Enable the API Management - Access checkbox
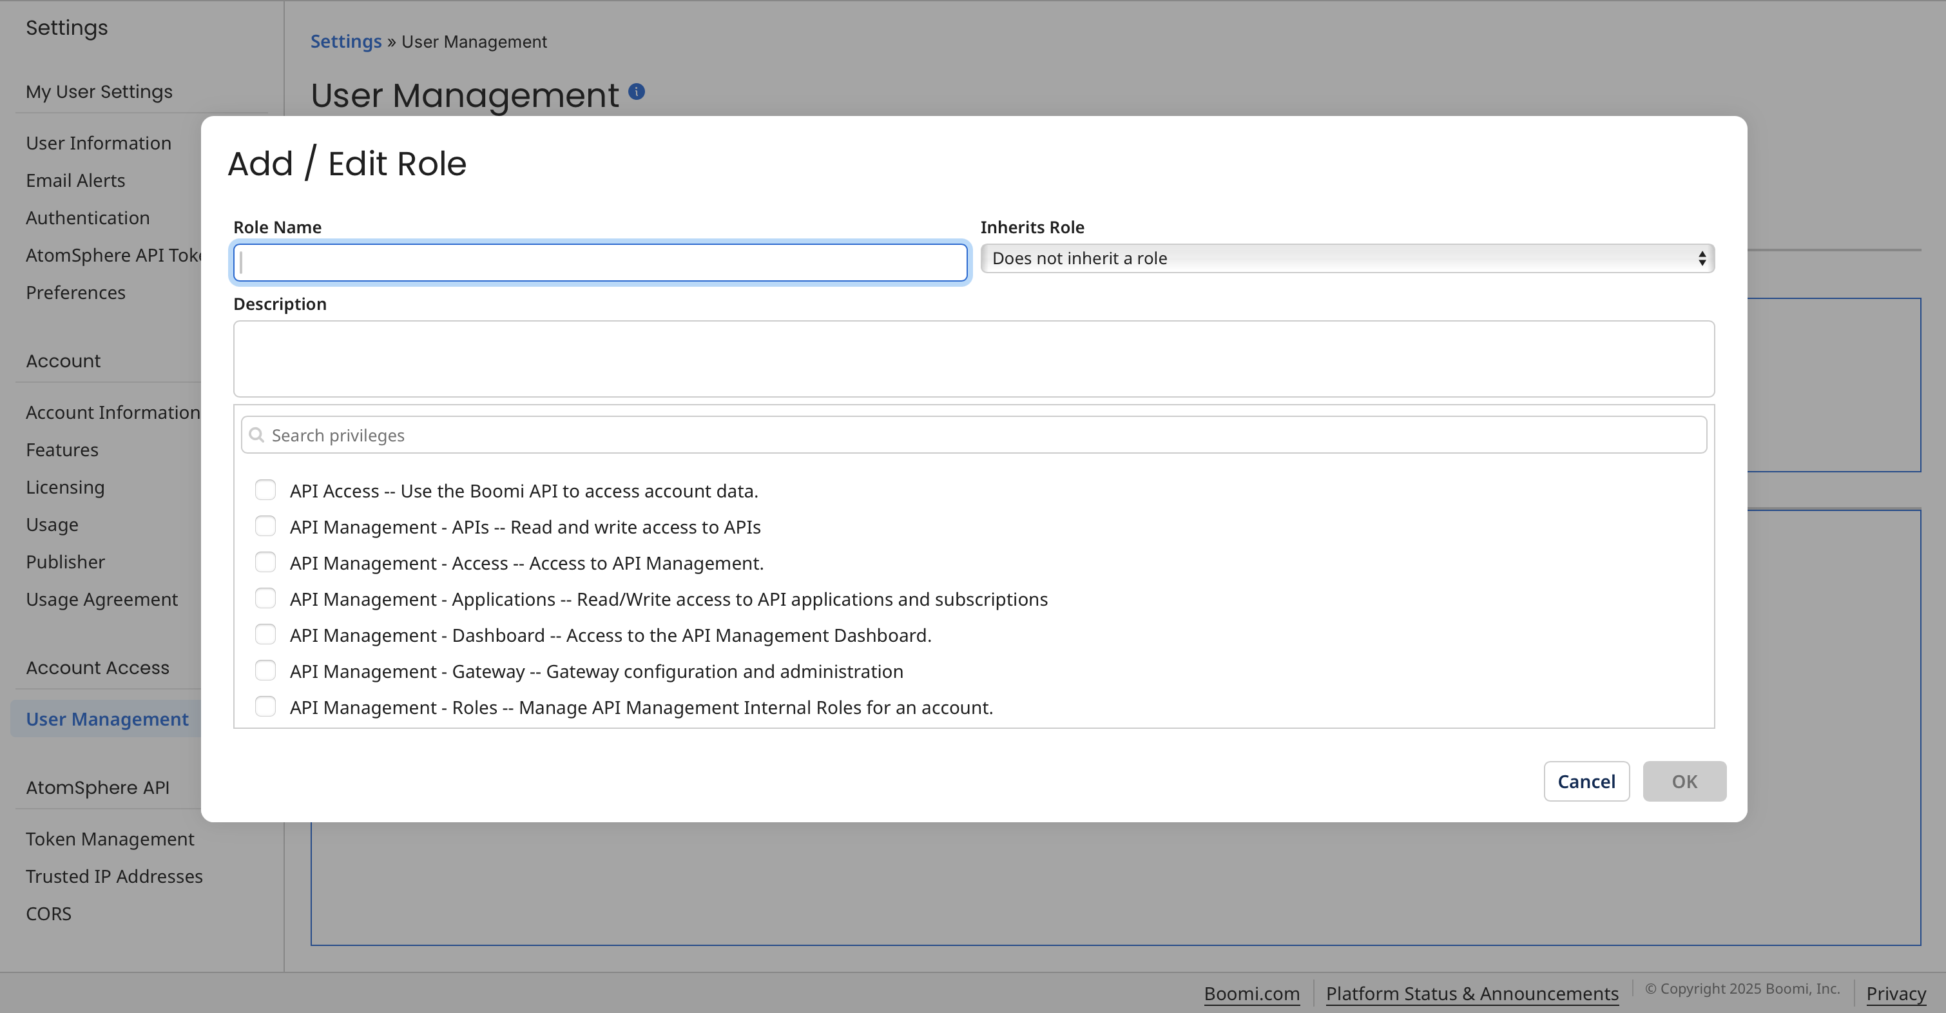The height and width of the screenshot is (1013, 1946). pyautogui.click(x=265, y=562)
